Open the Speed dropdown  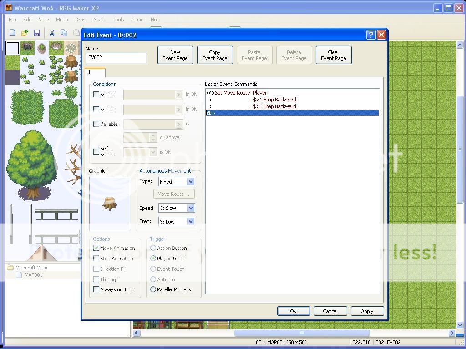pos(191,208)
